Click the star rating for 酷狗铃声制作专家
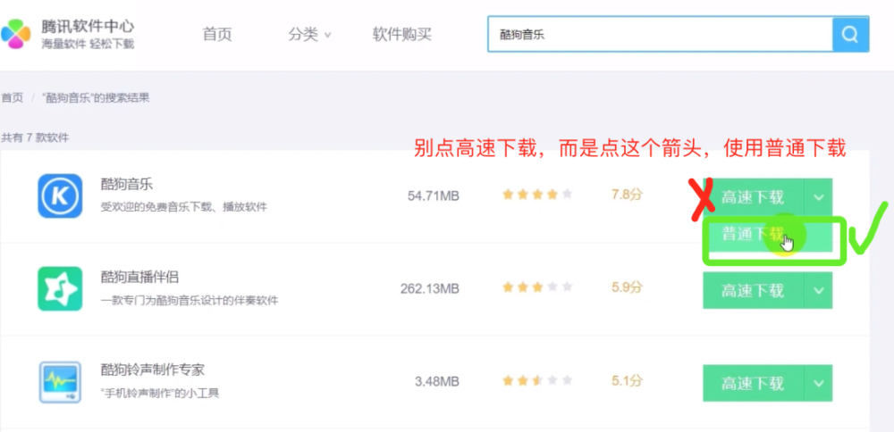894x432 pixels. click(x=537, y=380)
